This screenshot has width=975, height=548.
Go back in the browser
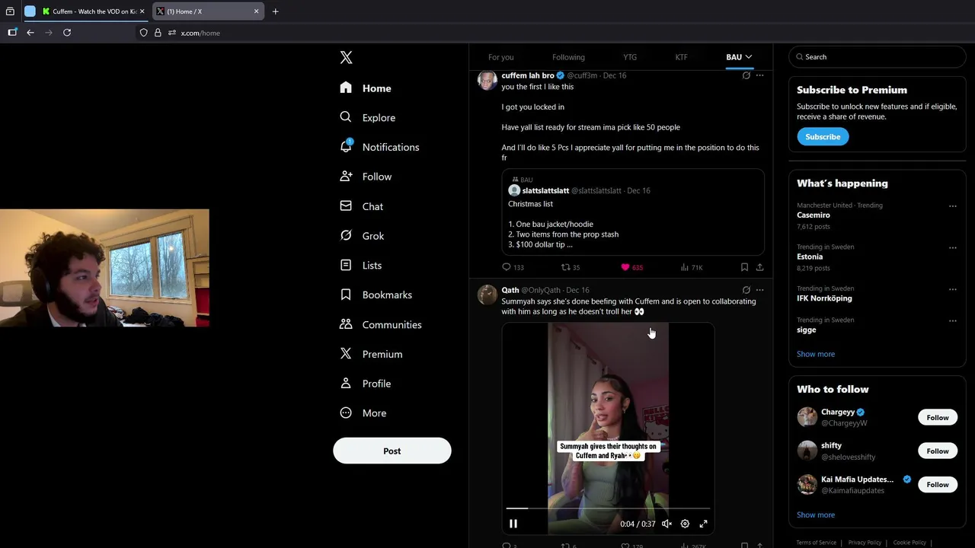[x=30, y=33]
